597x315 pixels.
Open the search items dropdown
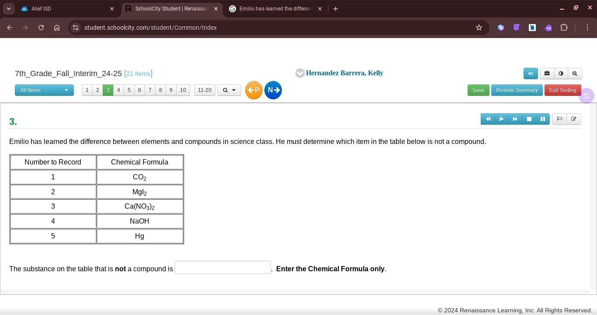(x=229, y=90)
